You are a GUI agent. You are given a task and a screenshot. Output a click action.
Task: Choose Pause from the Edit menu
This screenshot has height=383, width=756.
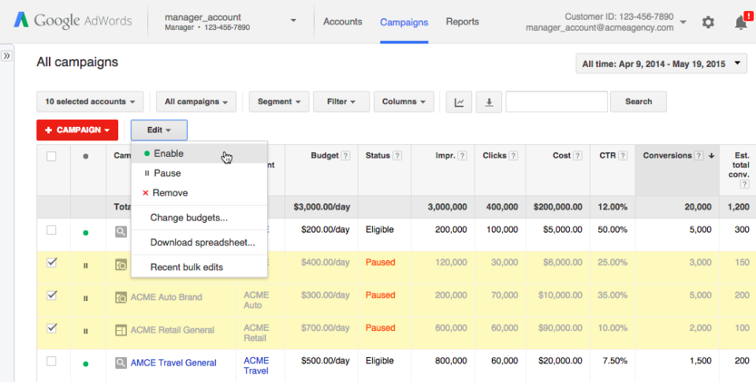pyautogui.click(x=199, y=173)
